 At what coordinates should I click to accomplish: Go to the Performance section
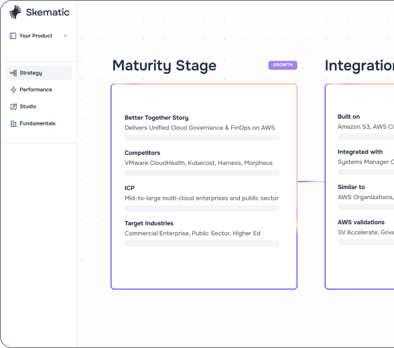pyautogui.click(x=36, y=90)
